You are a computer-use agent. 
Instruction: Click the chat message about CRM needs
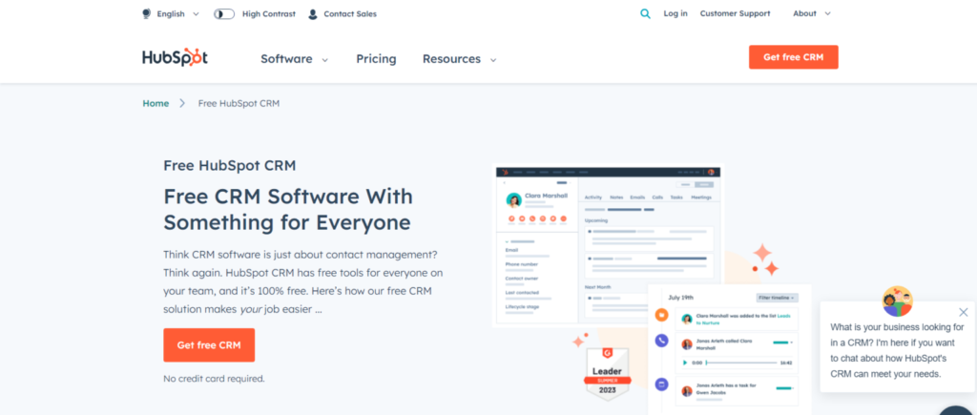[898, 350]
